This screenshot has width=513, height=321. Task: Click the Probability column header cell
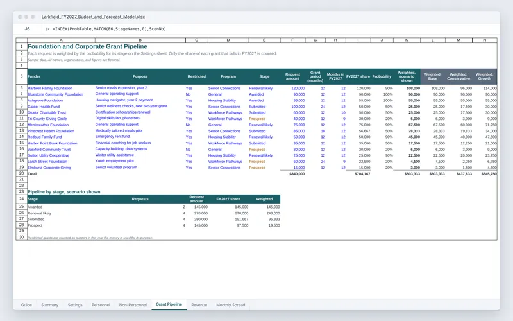pos(382,76)
